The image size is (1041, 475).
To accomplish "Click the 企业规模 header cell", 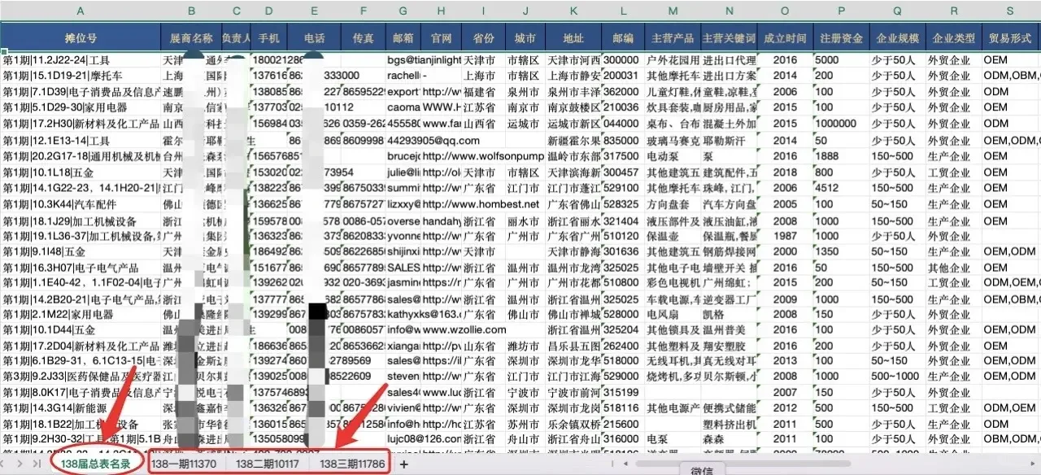I will coord(897,38).
